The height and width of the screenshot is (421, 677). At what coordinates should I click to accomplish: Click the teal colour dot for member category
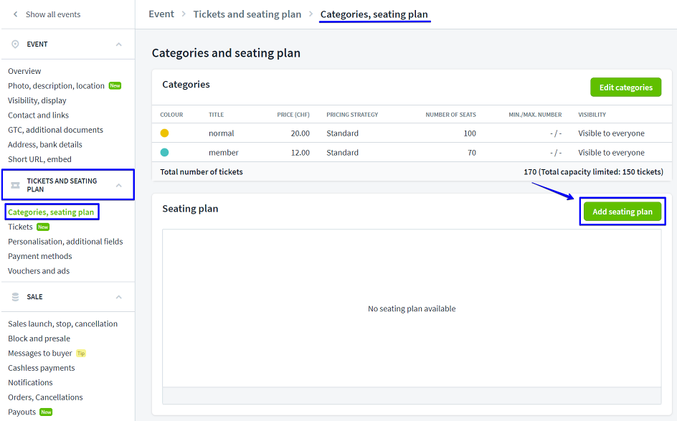pos(164,153)
